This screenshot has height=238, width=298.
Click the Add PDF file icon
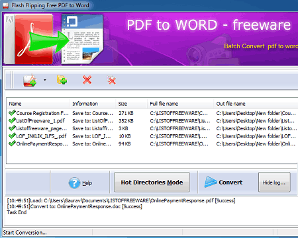tap(30, 80)
